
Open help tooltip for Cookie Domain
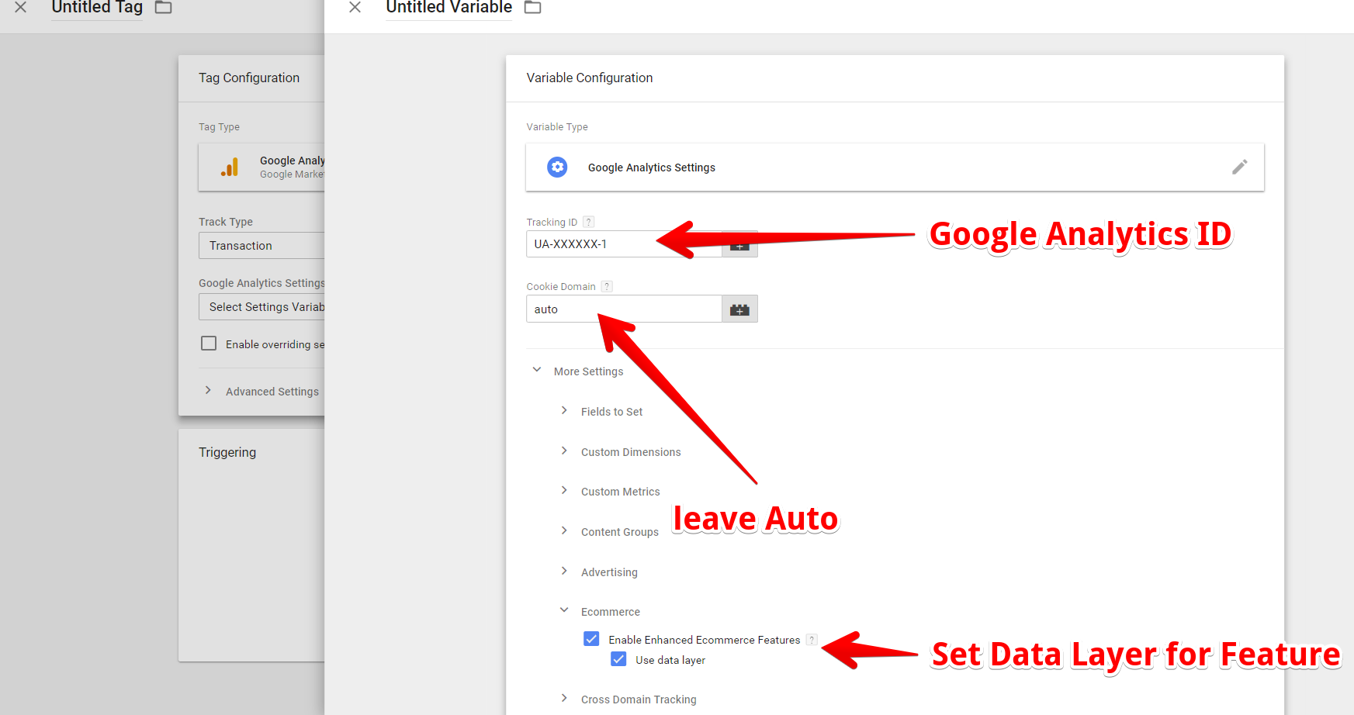click(x=607, y=286)
